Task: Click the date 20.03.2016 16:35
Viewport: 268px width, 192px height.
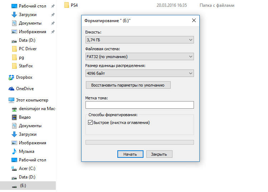Action: [x=172, y=5]
